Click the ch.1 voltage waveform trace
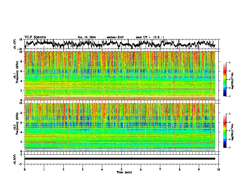Image resolution: width=246 pixels, height=190 pixels. pyautogui.click(x=120, y=44)
